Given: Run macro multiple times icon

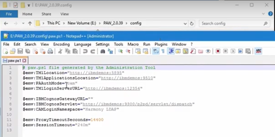Looking at the screenshot, I should point(240,51).
